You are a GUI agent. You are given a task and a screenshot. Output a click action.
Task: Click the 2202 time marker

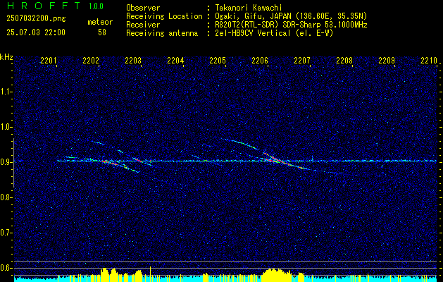tap(91, 60)
